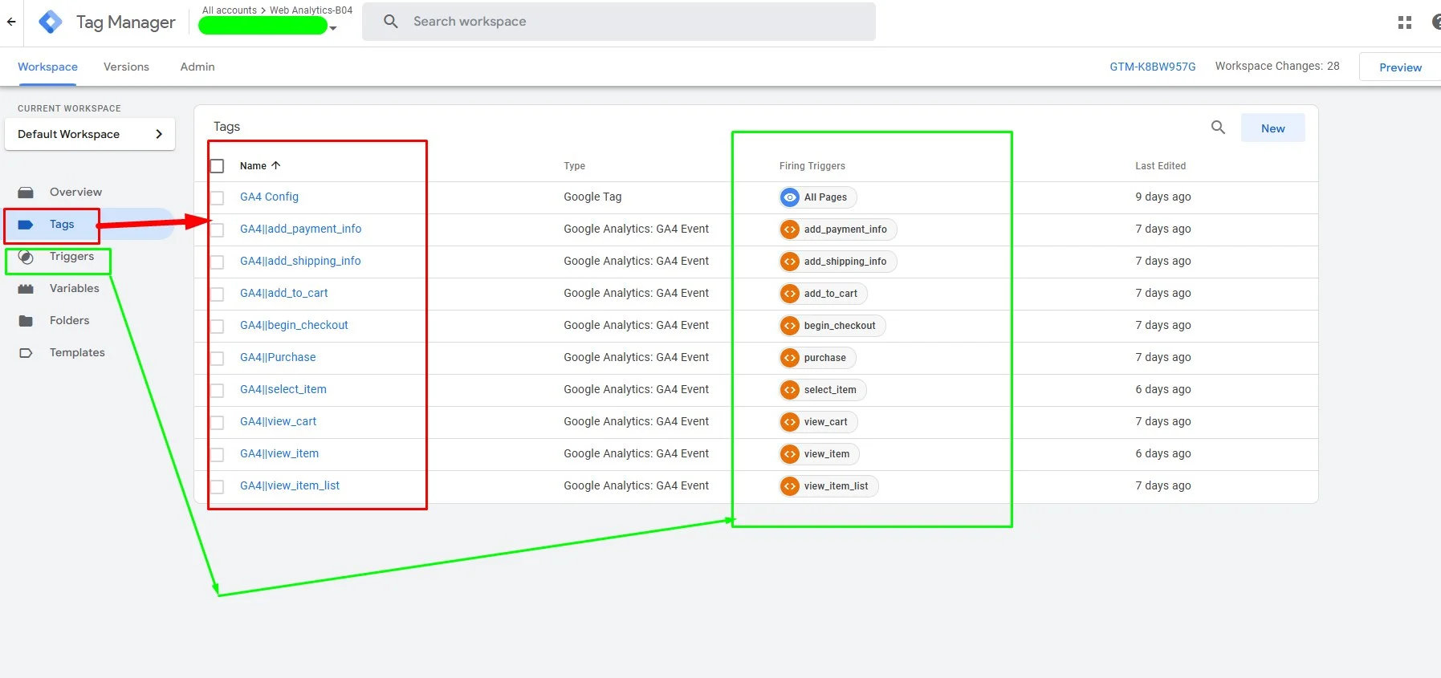Click the Variables sidebar icon
This screenshot has width=1441, height=678.
click(26, 289)
